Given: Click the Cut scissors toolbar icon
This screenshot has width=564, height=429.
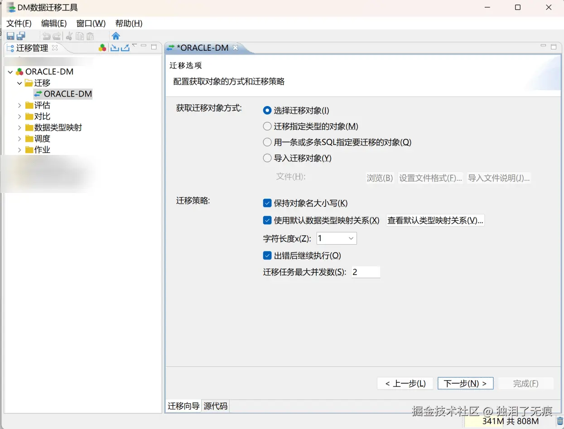Looking at the screenshot, I should click(x=69, y=36).
